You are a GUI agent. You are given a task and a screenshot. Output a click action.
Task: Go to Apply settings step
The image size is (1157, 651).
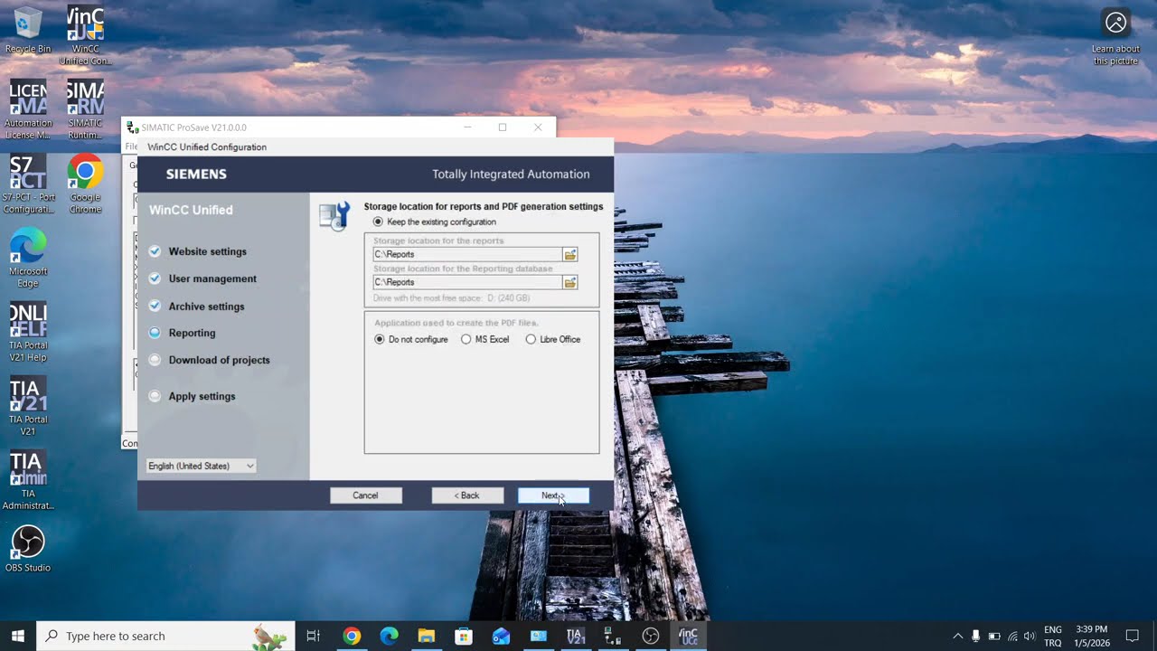tap(202, 396)
